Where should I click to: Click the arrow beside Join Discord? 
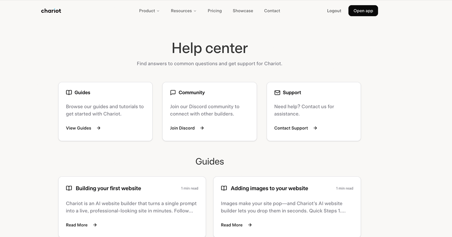pos(202,128)
